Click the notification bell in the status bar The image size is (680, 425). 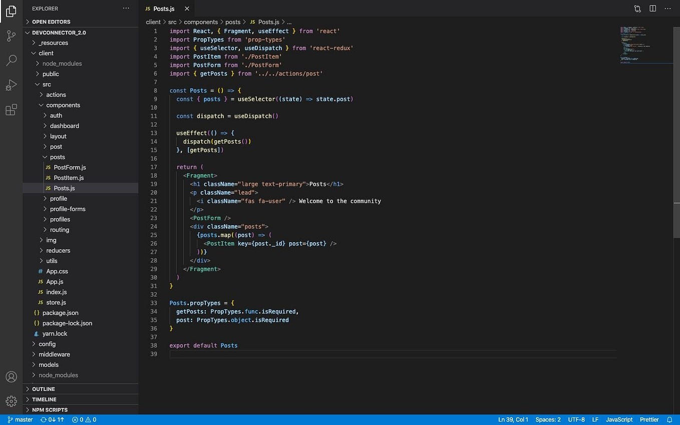point(670,419)
